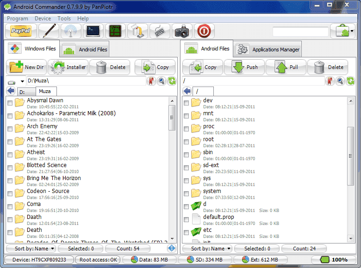Click the Pull button
361x268 pixels.
[286, 67]
